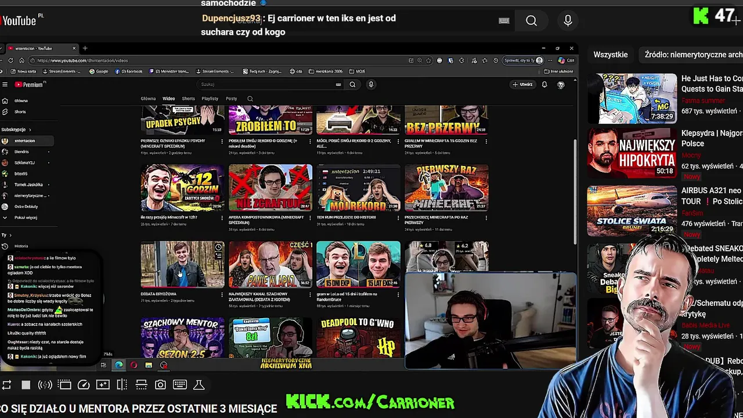The width and height of the screenshot is (743, 418).
Task: Open Opera browser from the taskbar
Action: click(134, 365)
